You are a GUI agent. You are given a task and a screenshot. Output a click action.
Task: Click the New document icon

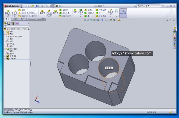click(27, 6)
